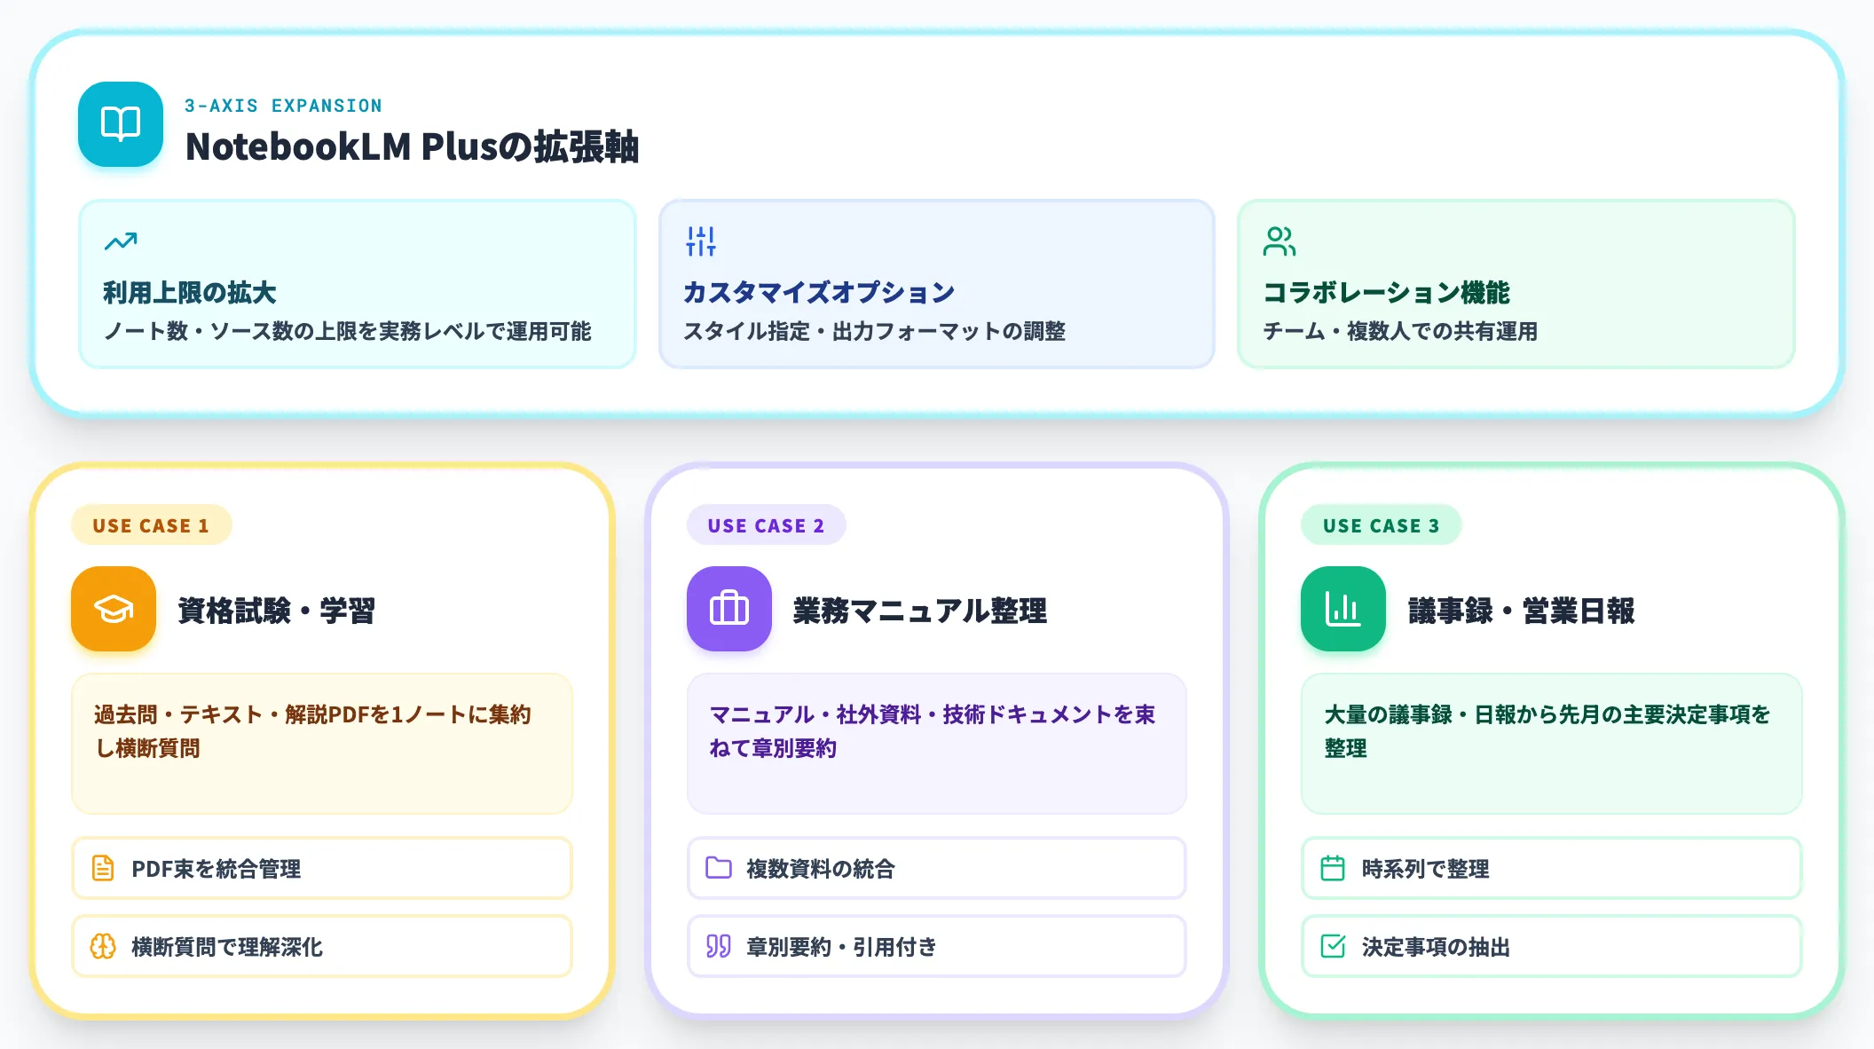Click the calendar icon beside 時系列で整理

[1333, 868]
